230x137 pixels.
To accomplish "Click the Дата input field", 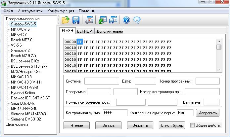I will (x=145, y=81).
